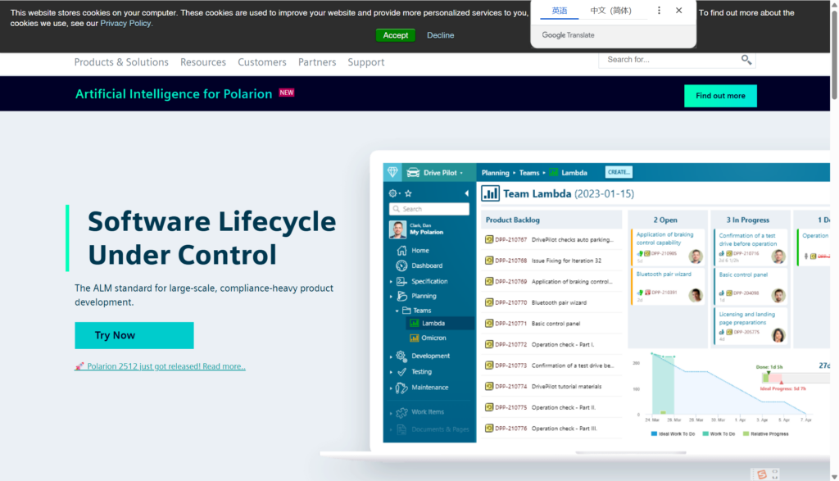Expand the Specification tree node
This screenshot has height=481, width=839.
coord(392,282)
